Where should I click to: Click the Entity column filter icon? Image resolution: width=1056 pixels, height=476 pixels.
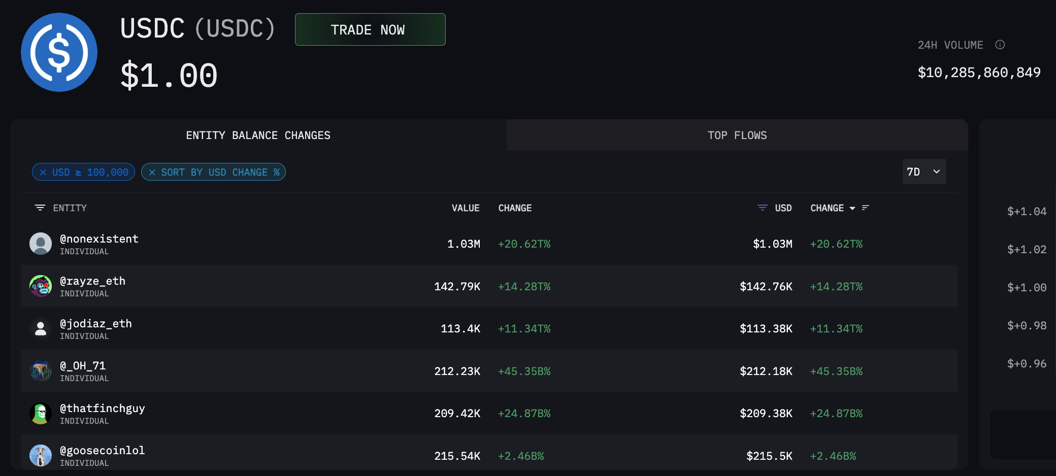[40, 208]
